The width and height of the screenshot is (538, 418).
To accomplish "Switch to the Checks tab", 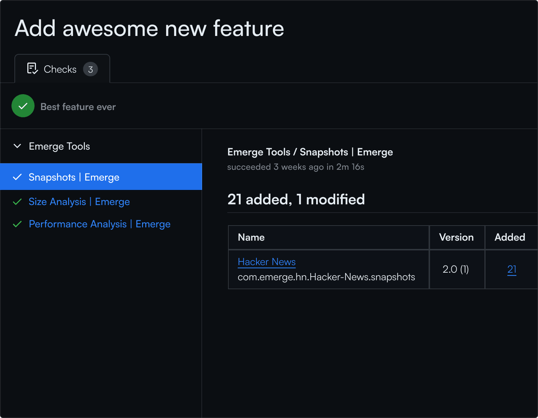I will (60, 69).
